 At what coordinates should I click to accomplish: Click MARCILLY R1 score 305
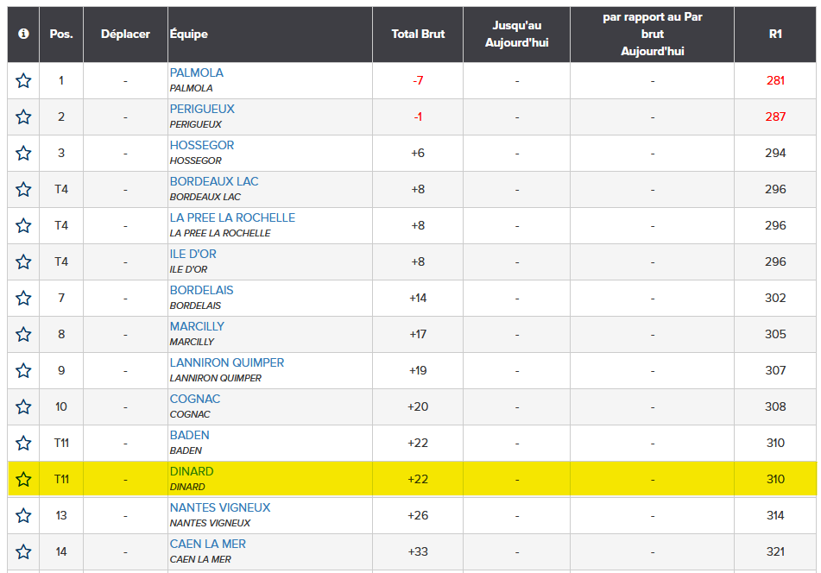(x=775, y=334)
